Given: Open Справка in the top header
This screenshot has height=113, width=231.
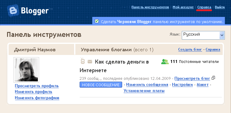Looking at the screenshot, I should tap(204, 7).
